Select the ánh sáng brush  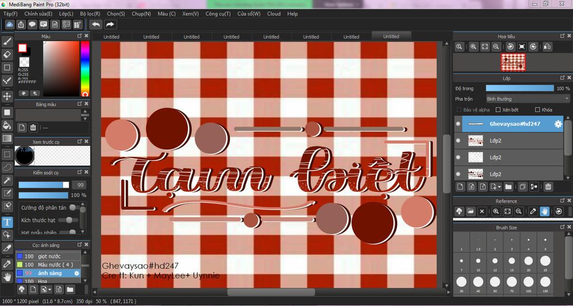[48, 273]
